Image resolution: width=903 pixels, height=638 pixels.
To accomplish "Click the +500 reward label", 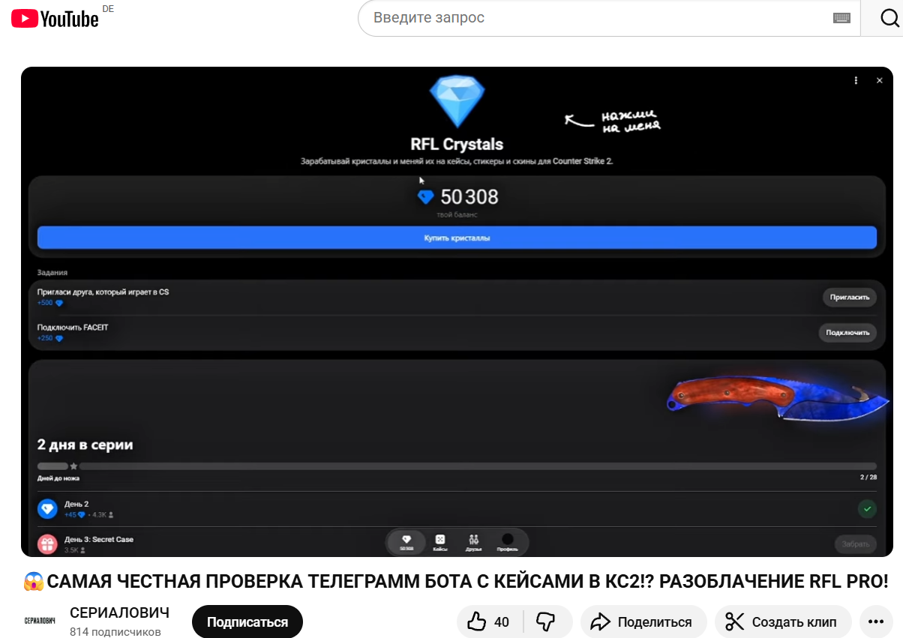I will (x=49, y=303).
